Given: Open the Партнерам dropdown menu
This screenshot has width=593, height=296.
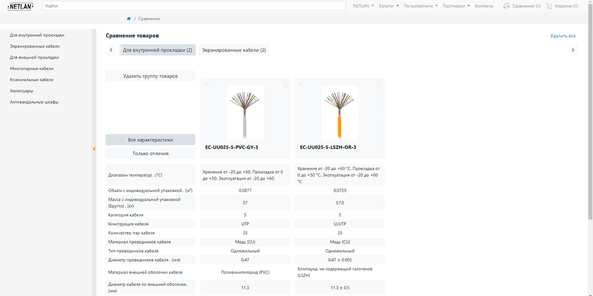Looking at the screenshot, I should tap(456, 6).
